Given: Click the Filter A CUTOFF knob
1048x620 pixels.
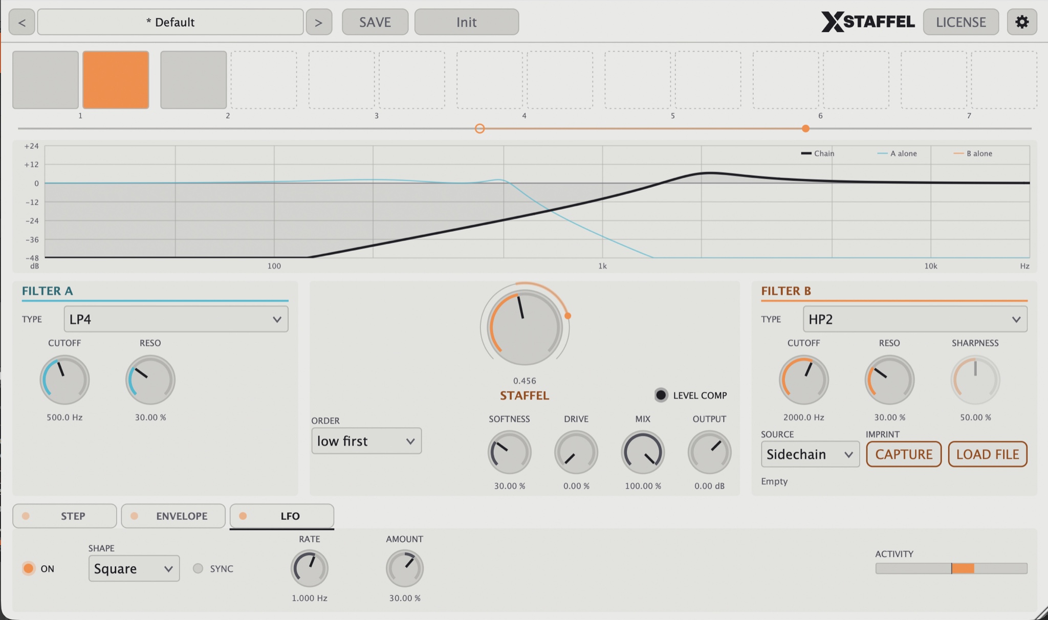Looking at the screenshot, I should 64,380.
